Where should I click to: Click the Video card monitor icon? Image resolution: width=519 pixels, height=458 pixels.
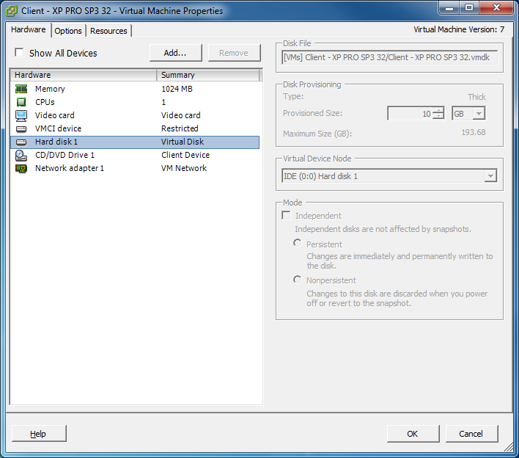[x=21, y=115]
